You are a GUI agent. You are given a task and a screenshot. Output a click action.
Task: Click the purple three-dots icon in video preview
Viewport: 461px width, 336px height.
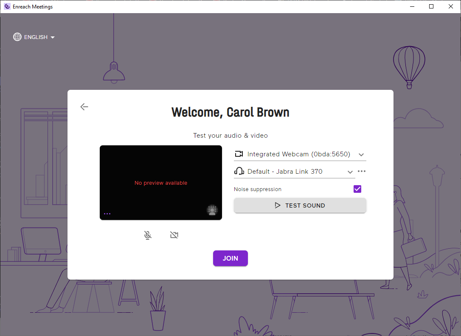(x=107, y=214)
